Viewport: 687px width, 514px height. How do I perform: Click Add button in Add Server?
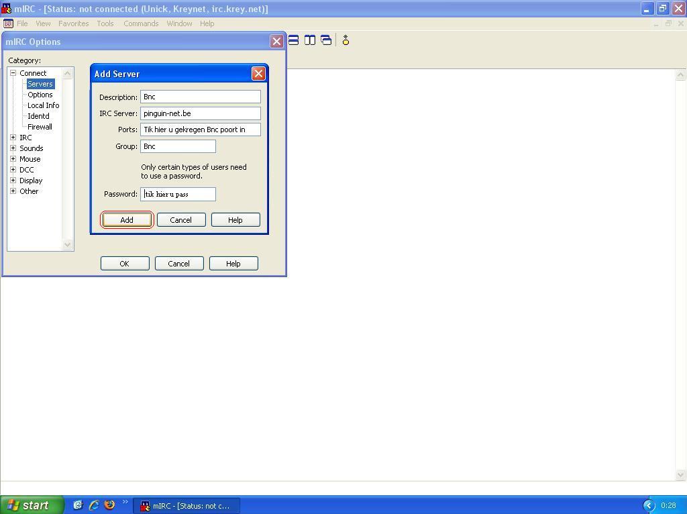click(127, 220)
